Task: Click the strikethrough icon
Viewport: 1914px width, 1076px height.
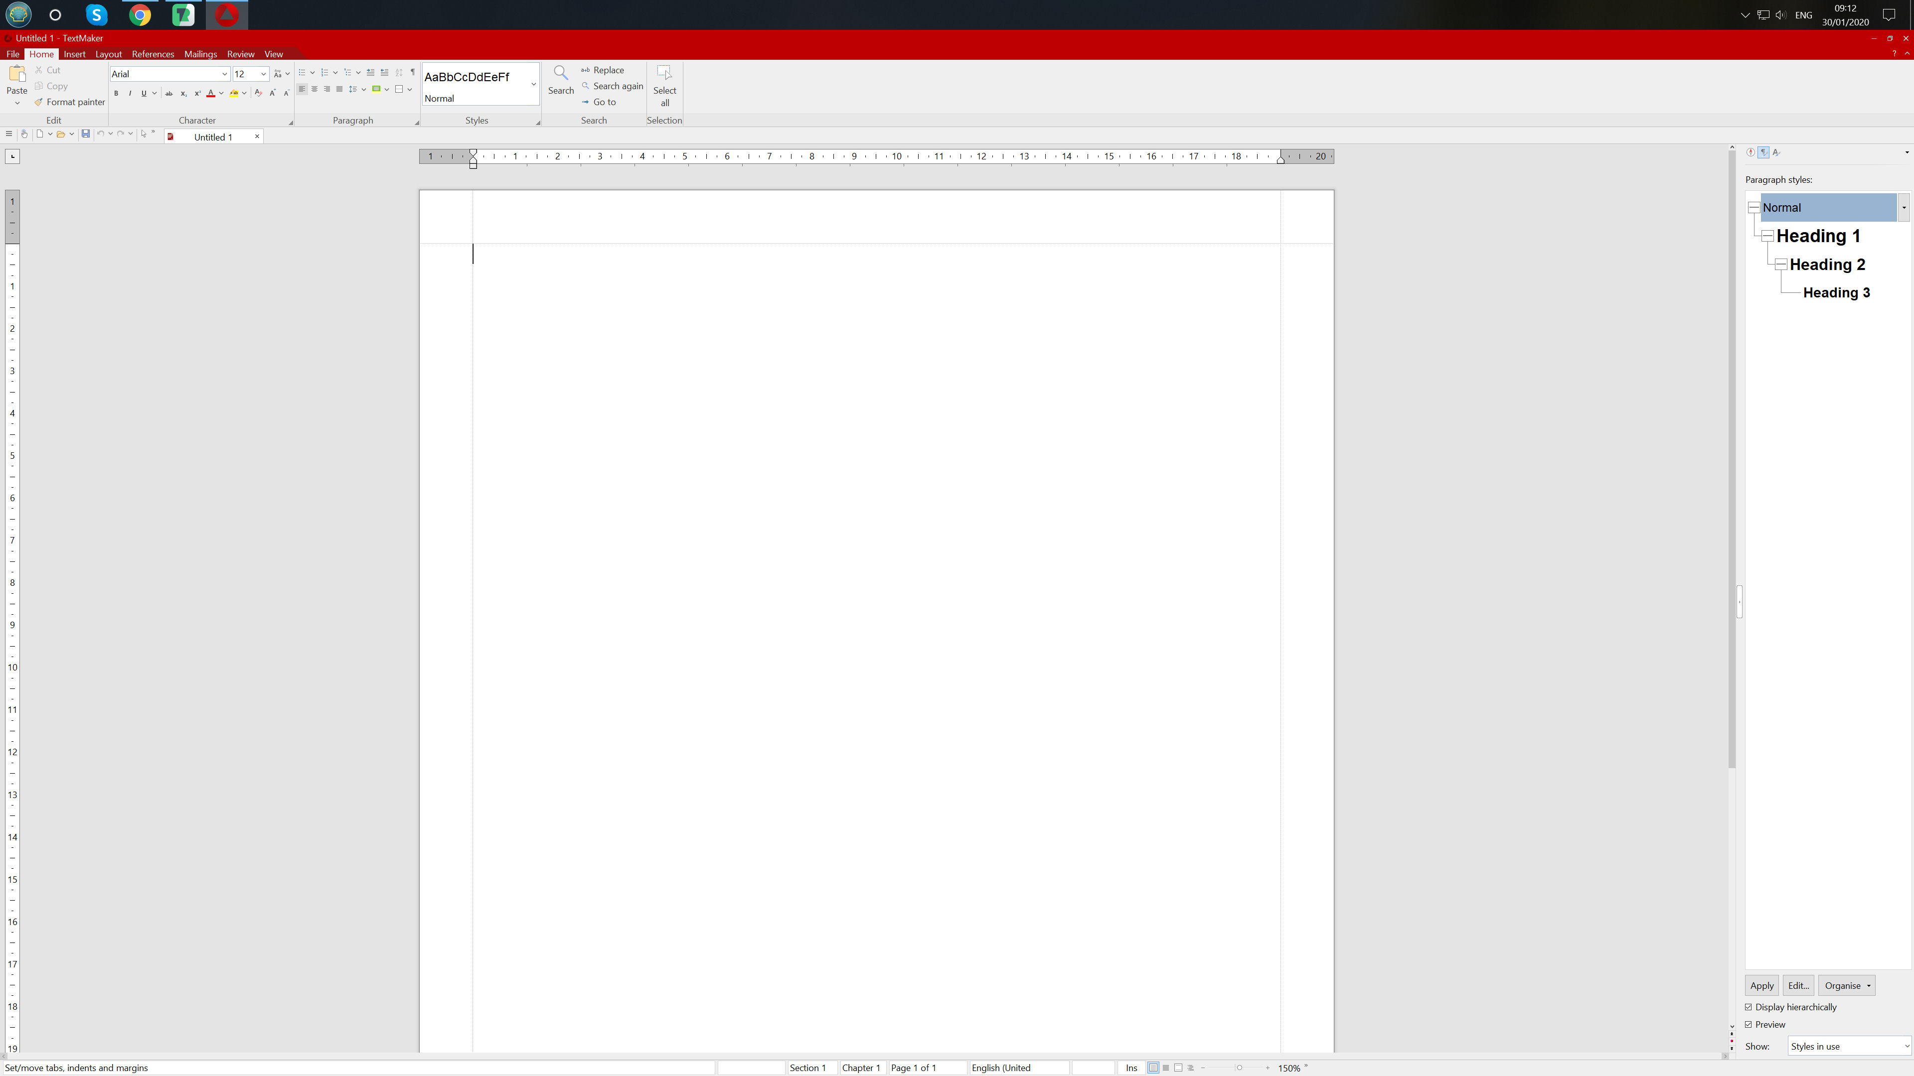Action: click(x=168, y=94)
